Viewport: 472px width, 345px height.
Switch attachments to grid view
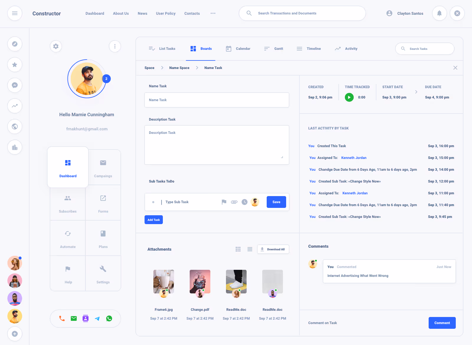[x=238, y=249]
